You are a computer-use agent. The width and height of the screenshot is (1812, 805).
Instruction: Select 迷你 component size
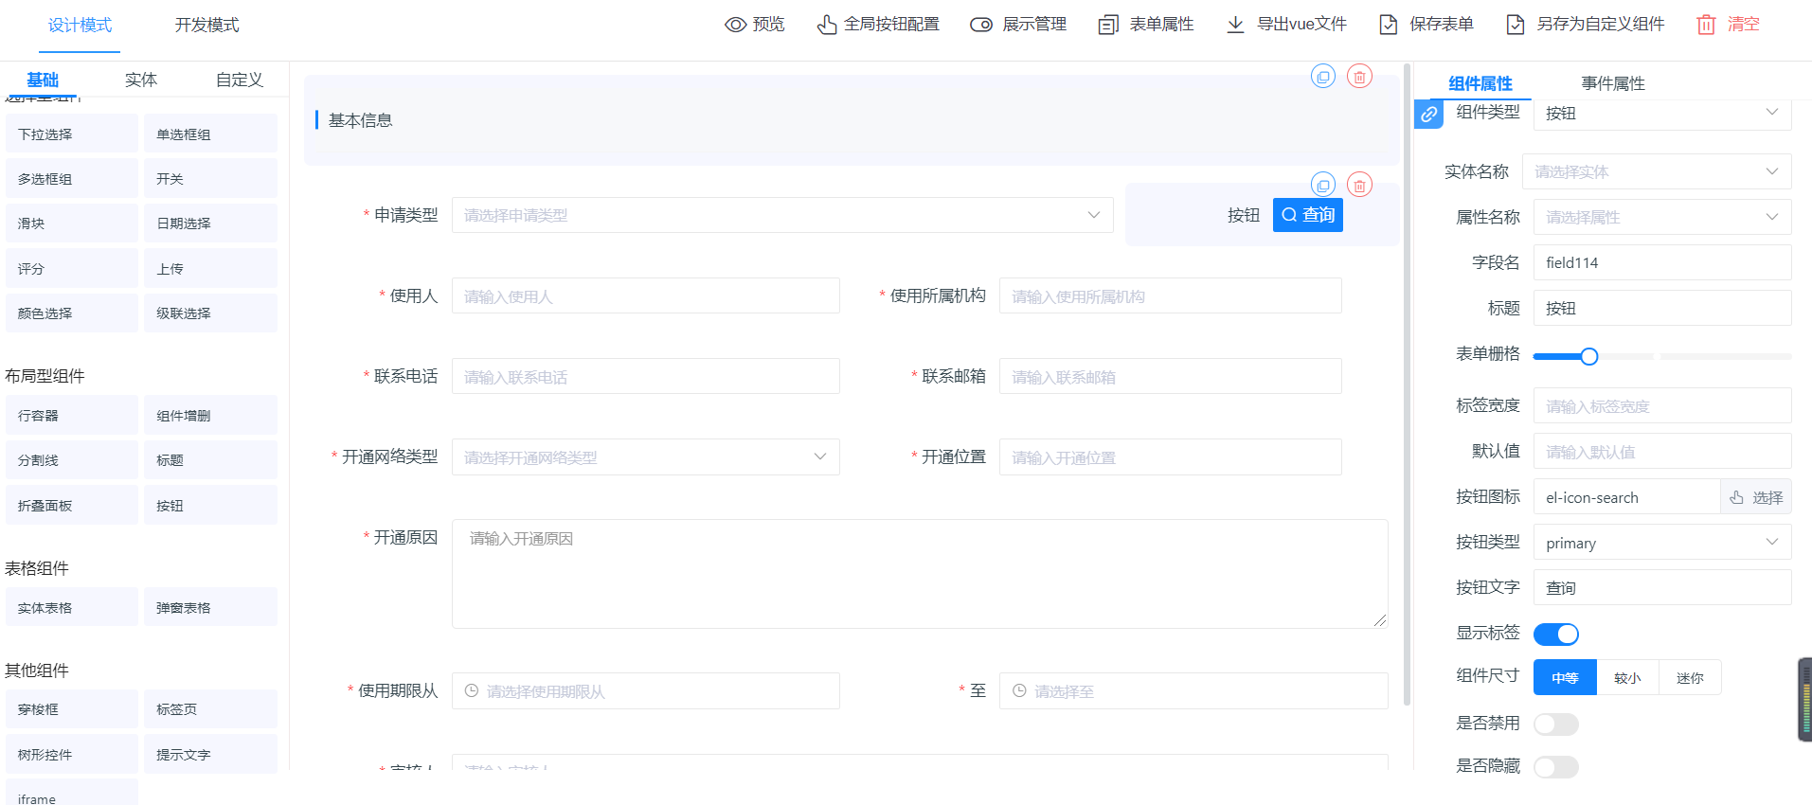pyautogui.click(x=1690, y=678)
